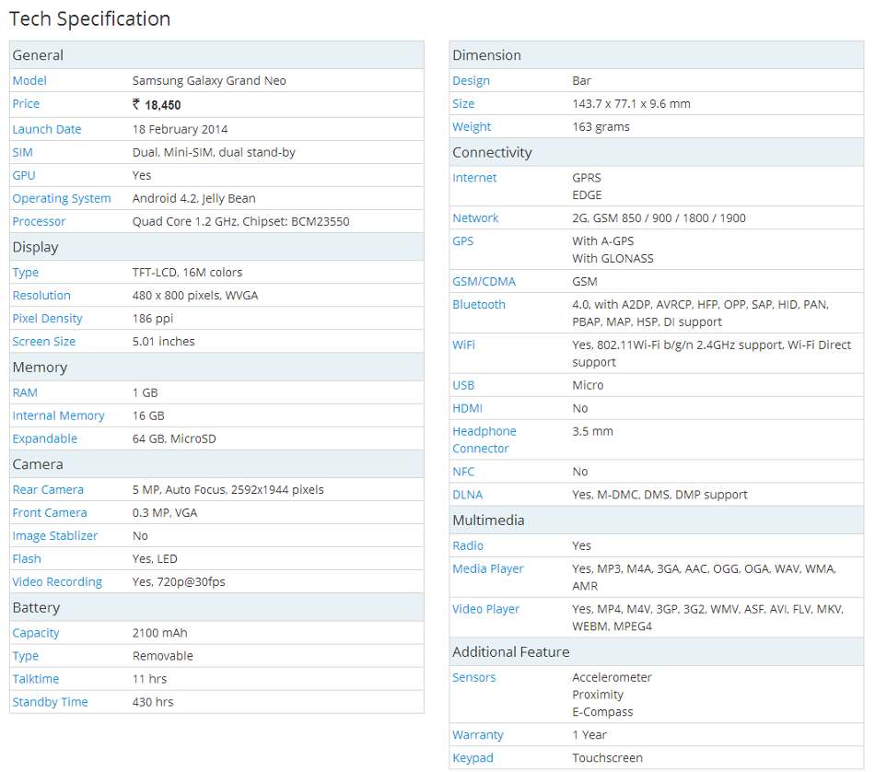Click the "Quad Core 1.2 GHz" processor value
Image resolution: width=875 pixels, height=772 pixels.
pyautogui.click(x=185, y=222)
